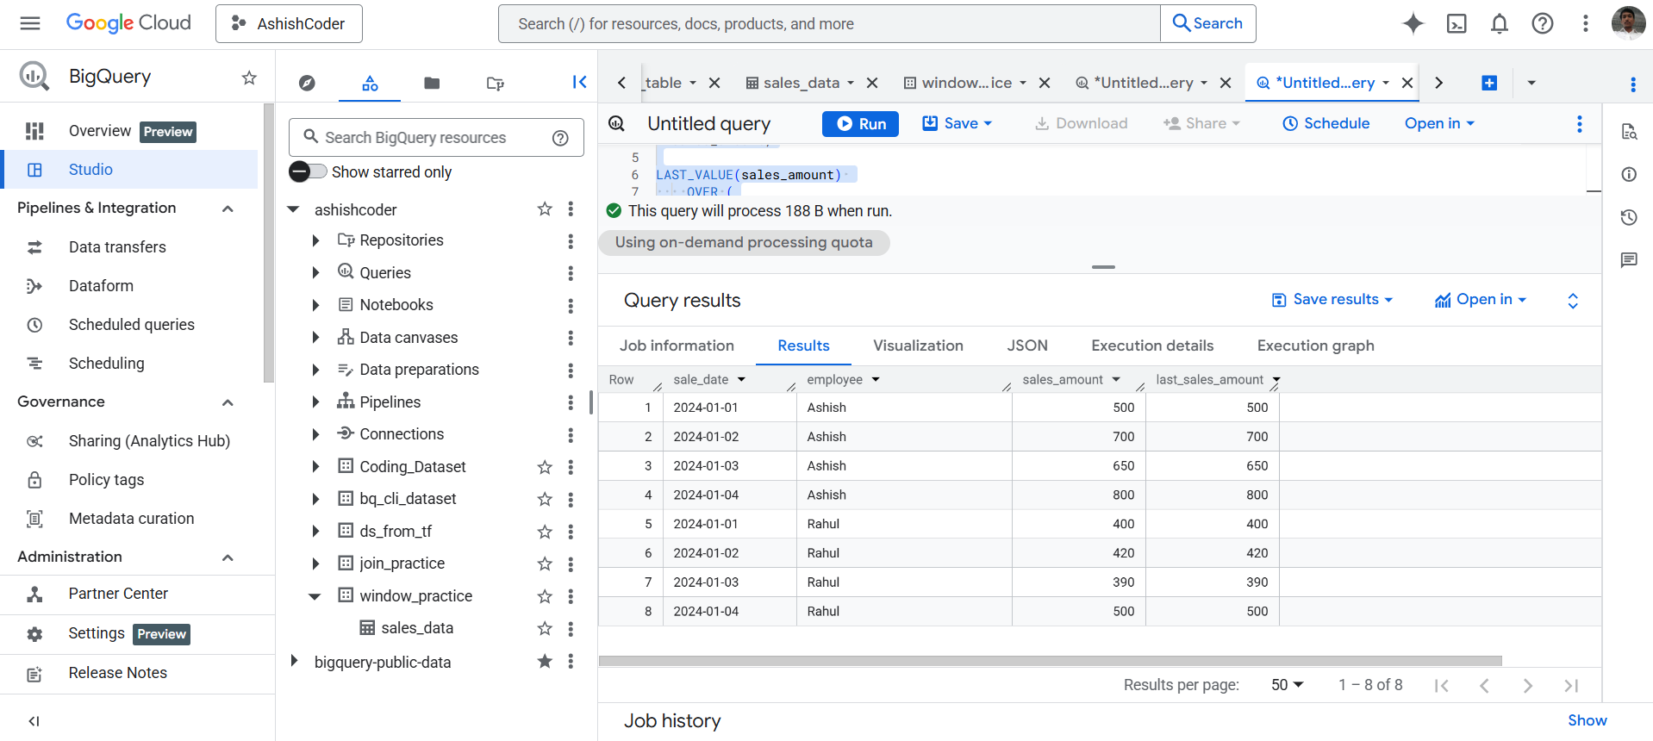Focus the top resource search box
The width and height of the screenshot is (1653, 741).
(x=829, y=23)
